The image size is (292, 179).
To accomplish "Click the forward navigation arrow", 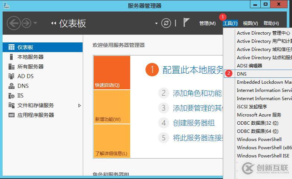I will click(x=26, y=23).
